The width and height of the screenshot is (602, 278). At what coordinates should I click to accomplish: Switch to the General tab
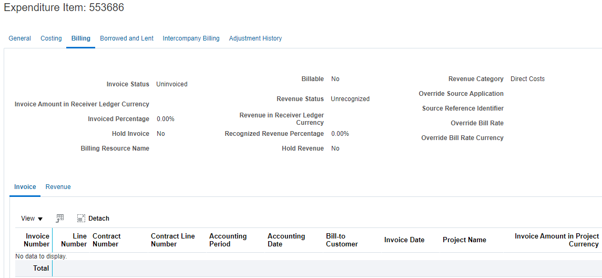[19, 38]
